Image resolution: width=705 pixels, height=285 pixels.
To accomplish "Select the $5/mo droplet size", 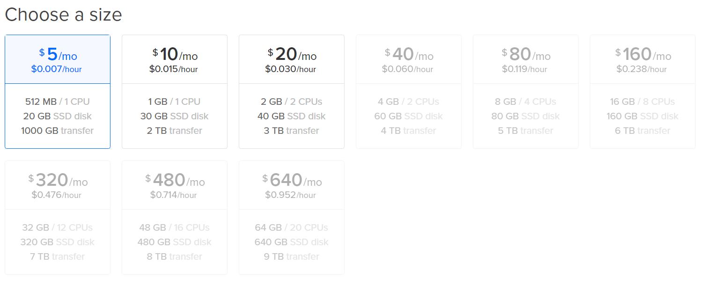I will point(58,92).
